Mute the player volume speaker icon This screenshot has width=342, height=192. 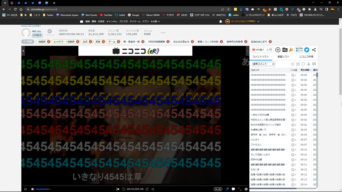point(33,189)
